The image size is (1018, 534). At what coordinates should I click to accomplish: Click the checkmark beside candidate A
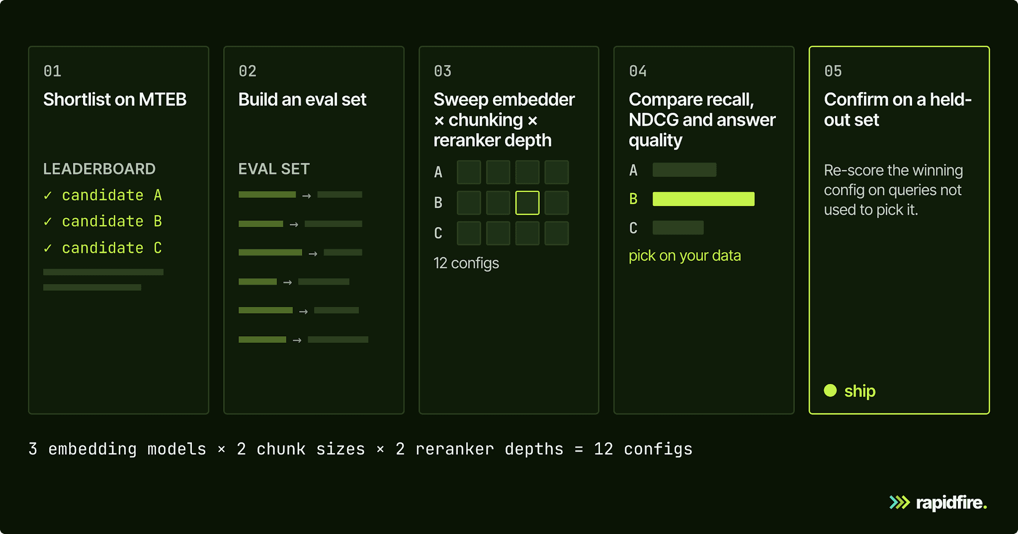(48, 196)
